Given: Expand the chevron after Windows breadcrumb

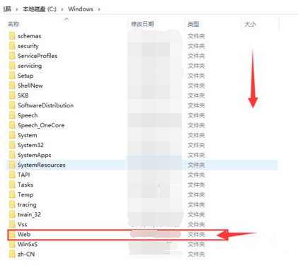Looking at the screenshot, I should pos(99,9).
